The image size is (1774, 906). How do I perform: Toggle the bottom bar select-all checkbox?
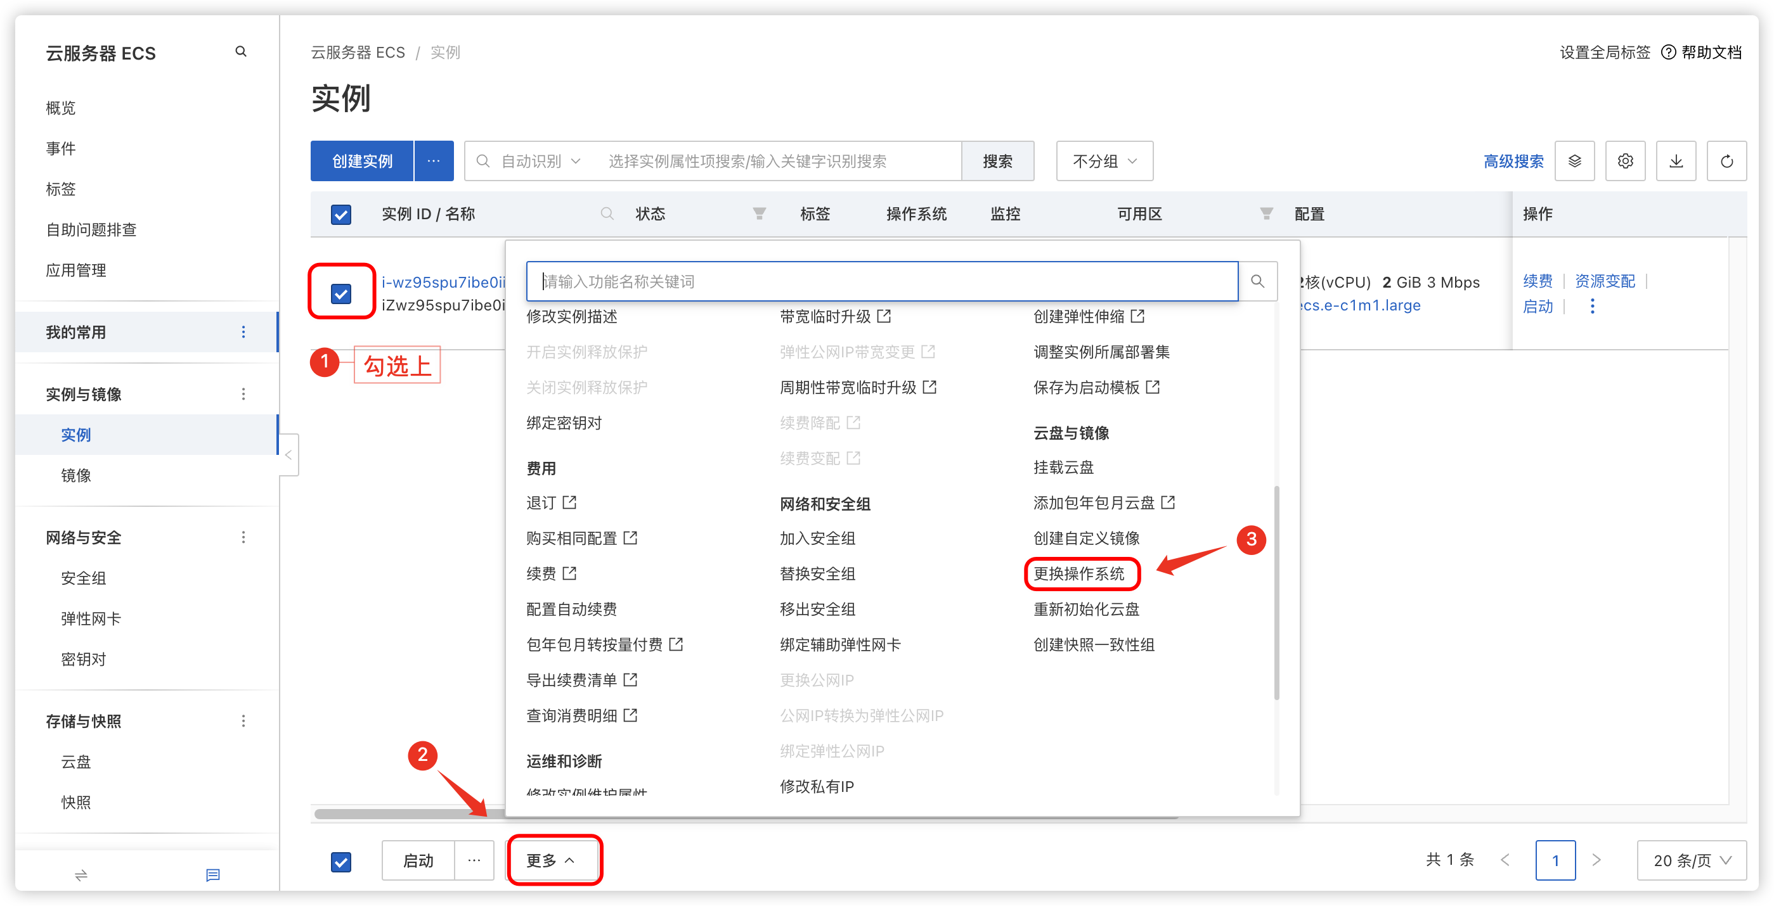(x=341, y=861)
